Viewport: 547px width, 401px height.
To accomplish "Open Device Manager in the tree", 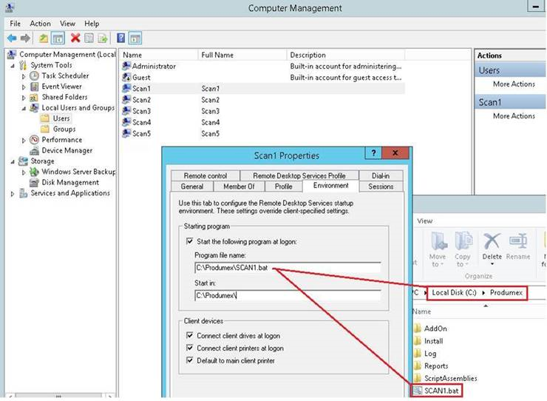I will coord(67,150).
